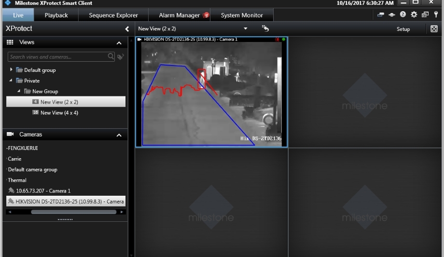Viewport: 444px width, 257px height.
Task: Click the red motion indicator in tile
Action: coord(277,40)
